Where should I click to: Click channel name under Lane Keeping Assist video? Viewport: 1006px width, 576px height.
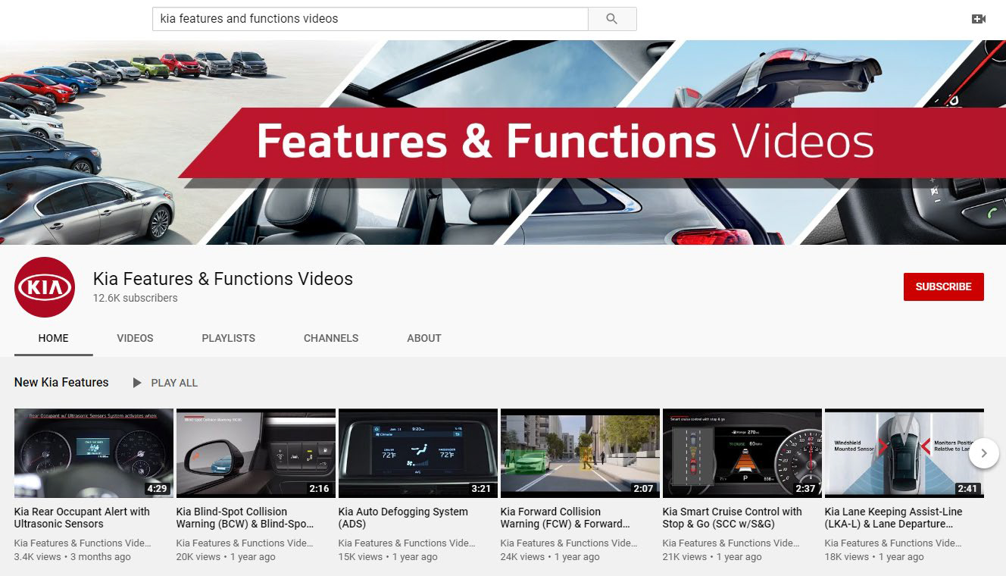[x=893, y=543]
